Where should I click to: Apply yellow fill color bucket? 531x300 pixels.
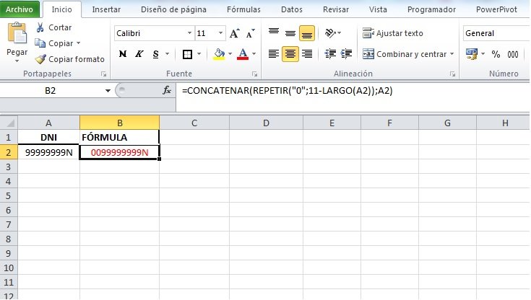[219, 54]
